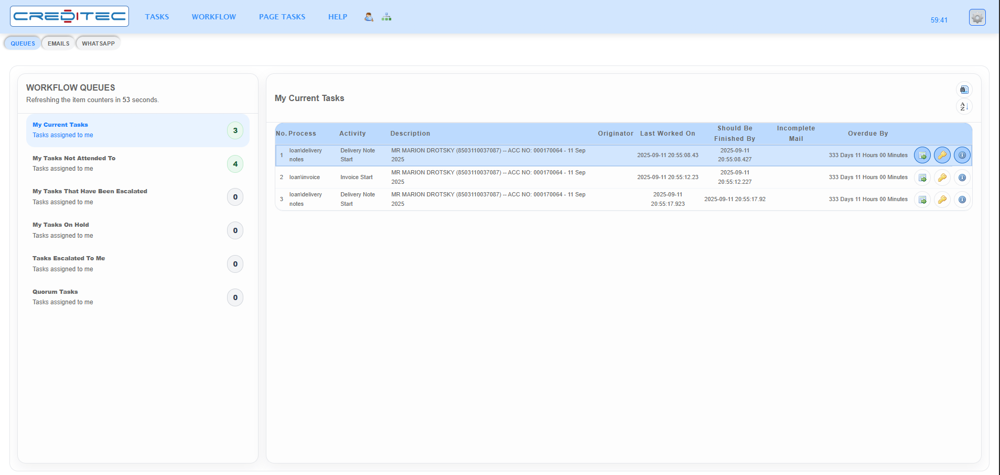Show info for task 2 loan\invoice
Image resolution: width=1000 pixels, height=475 pixels.
click(x=962, y=178)
